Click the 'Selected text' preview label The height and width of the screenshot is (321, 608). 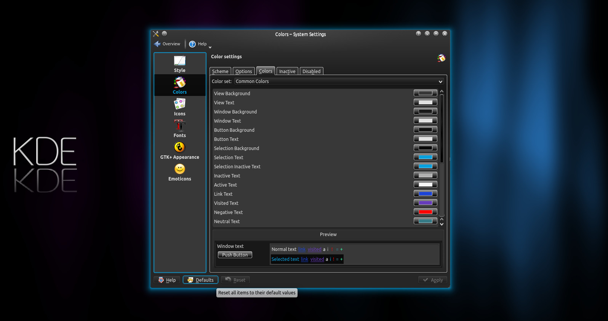[285, 259]
